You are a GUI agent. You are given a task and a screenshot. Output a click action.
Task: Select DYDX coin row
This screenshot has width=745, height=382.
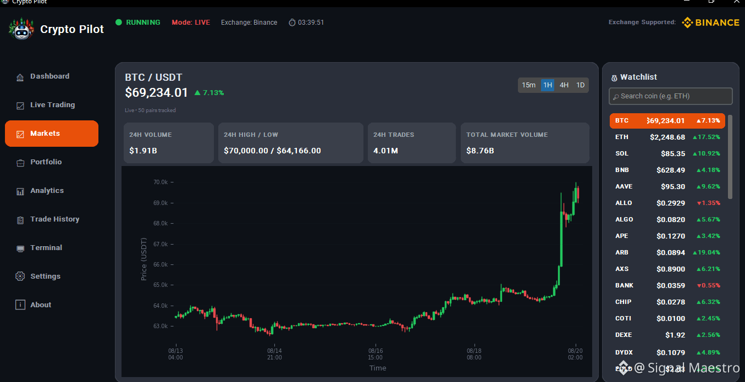[x=667, y=352]
